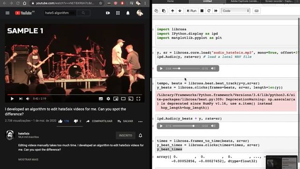Copy selected cells in Jupyter toolbar
The image size is (300, 169).
[156, 11]
